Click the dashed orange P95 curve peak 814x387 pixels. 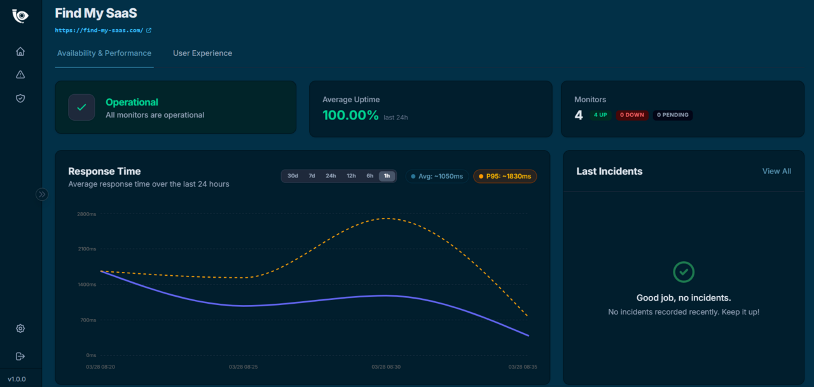385,219
